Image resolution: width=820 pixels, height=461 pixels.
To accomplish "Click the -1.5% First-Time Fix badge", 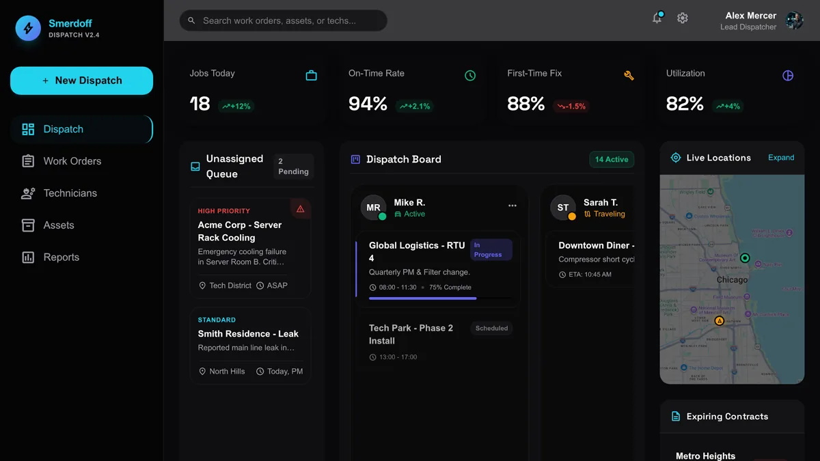I will [x=571, y=107].
